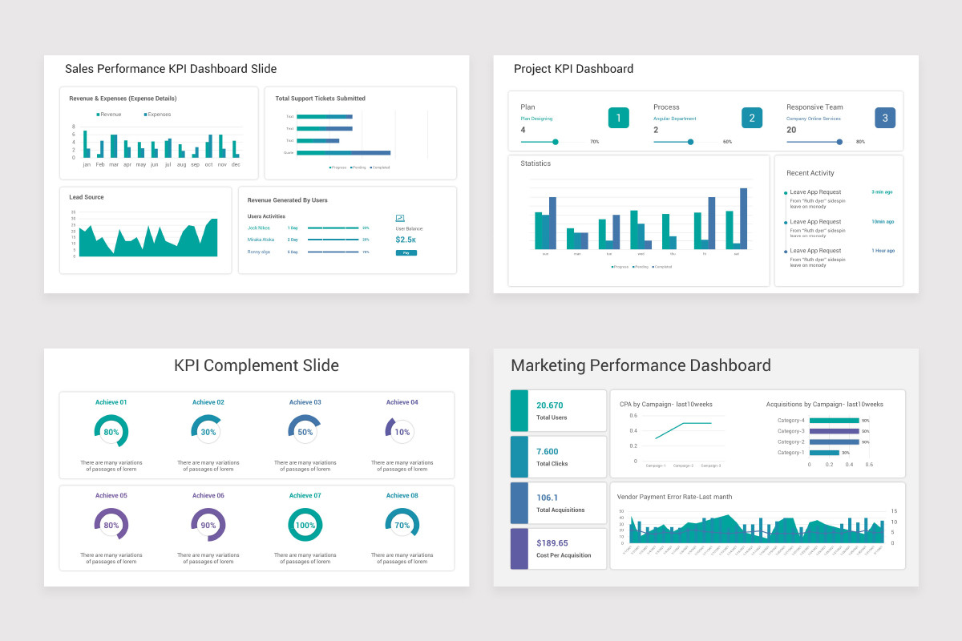Click the Achieve 04 10% gauge

pos(402,431)
